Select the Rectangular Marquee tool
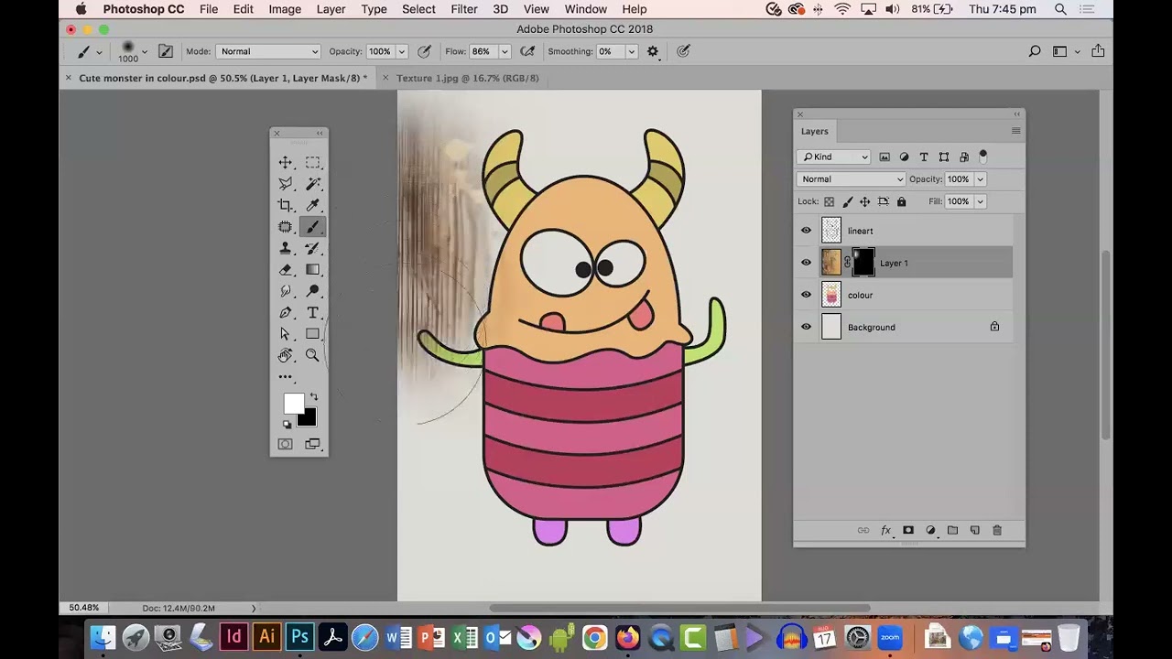 (x=312, y=163)
